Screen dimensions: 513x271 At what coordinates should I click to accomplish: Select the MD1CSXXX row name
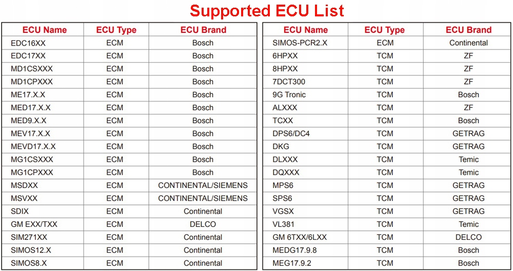[32, 69]
